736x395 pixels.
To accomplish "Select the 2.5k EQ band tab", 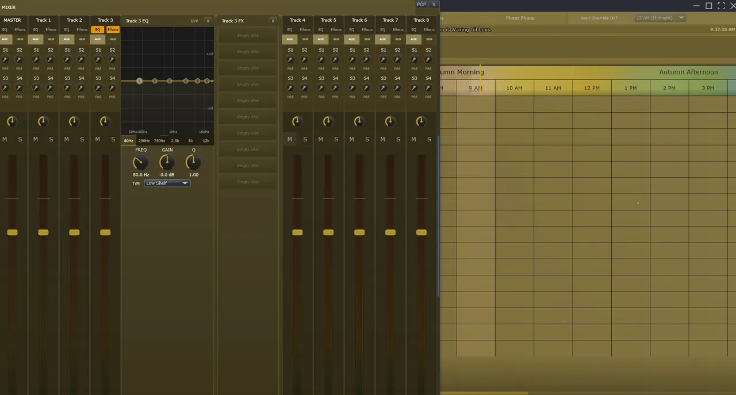I will point(175,141).
